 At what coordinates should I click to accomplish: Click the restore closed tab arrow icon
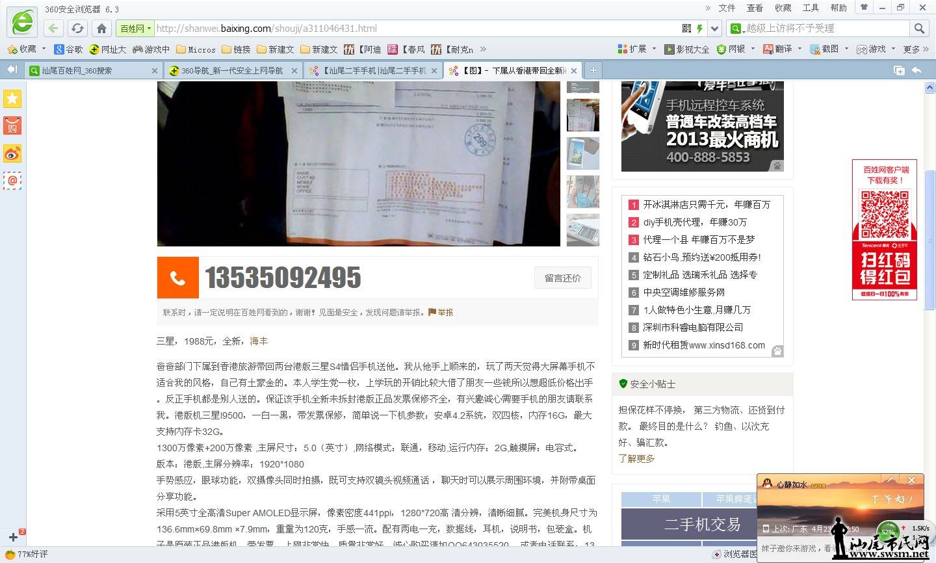[x=916, y=70]
